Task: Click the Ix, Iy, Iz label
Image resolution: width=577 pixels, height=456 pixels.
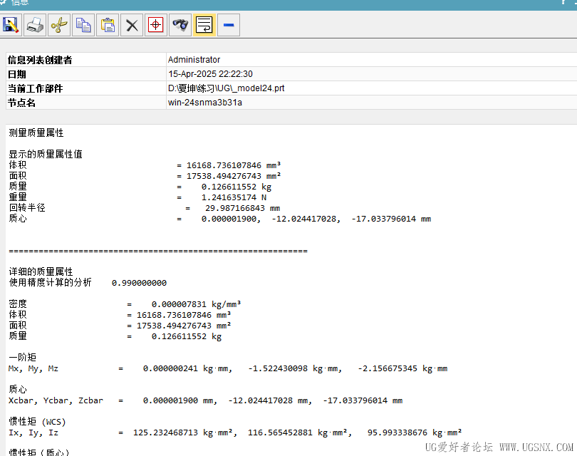Action: 33,432
